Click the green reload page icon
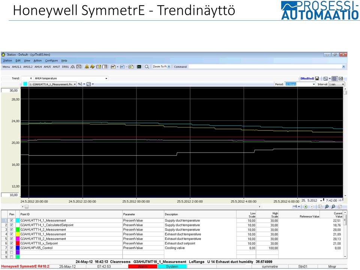 pyautogui.click(x=131, y=67)
